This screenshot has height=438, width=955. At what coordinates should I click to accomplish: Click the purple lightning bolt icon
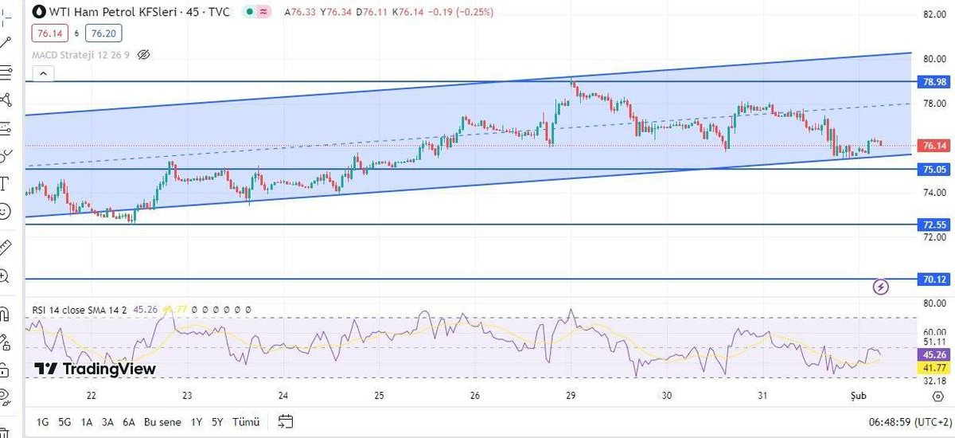tap(880, 286)
